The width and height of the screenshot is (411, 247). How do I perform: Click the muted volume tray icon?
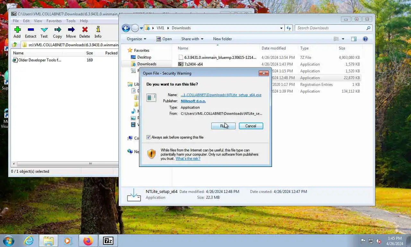(379, 241)
